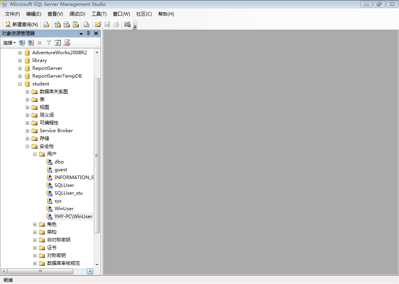399x284 pixels.
Task: Open the 窗口(W) menu
Action: pyautogui.click(x=122, y=14)
